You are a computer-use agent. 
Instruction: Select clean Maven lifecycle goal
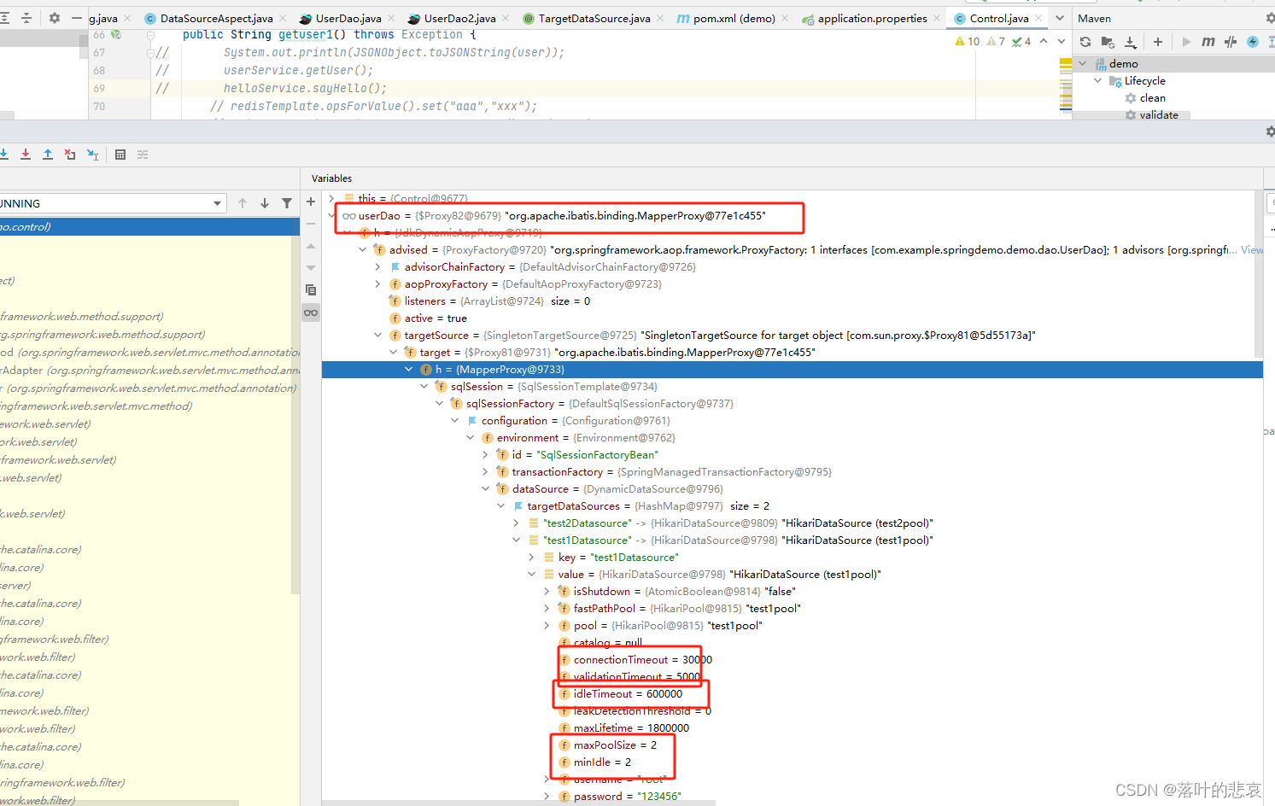[x=1152, y=97]
